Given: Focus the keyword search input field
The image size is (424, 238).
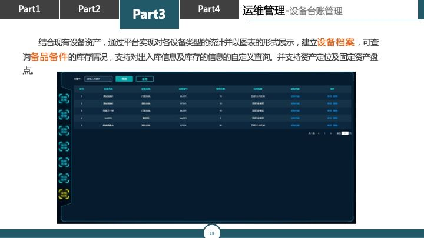Looking at the screenshot, I should pyautogui.click(x=98, y=79).
